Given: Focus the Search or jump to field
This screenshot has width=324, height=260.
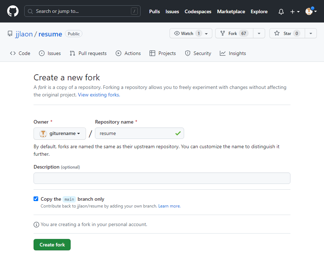Looking at the screenshot, I should click(82, 11).
